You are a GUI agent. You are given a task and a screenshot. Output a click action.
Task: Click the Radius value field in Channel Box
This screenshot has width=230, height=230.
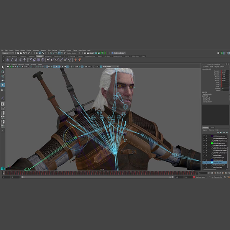225,90
